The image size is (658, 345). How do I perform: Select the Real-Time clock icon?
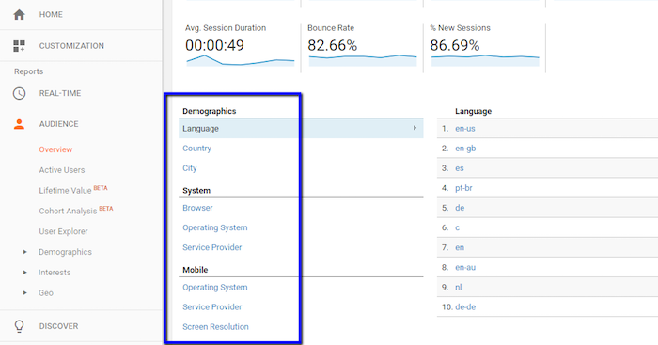tap(19, 93)
